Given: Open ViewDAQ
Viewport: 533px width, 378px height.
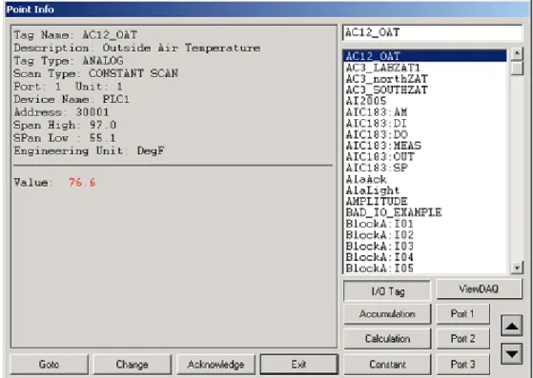Looking at the screenshot, I should click(x=479, y=289).
